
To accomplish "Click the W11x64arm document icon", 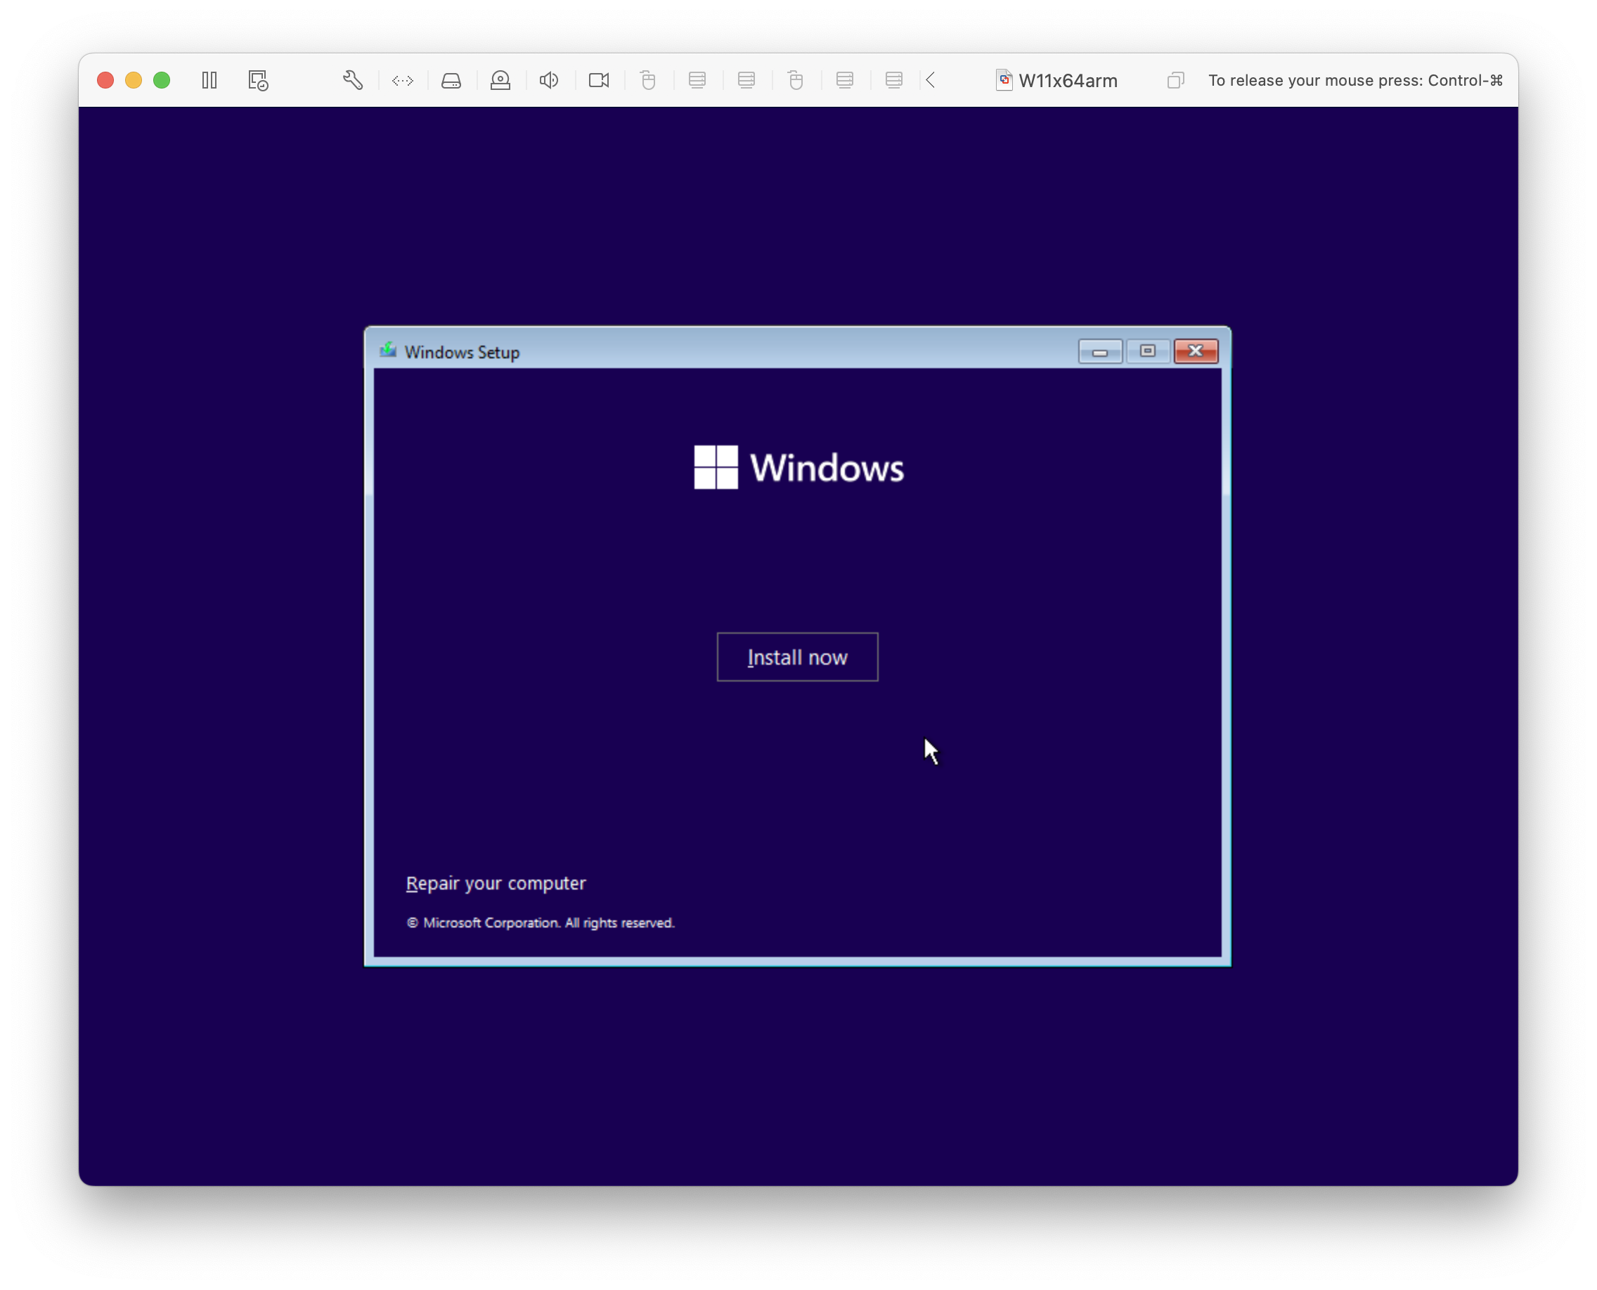I will pos(1003,79).
